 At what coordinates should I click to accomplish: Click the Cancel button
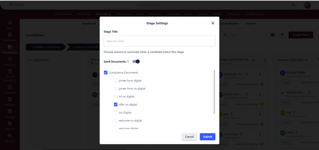click(x=189, y=137)
